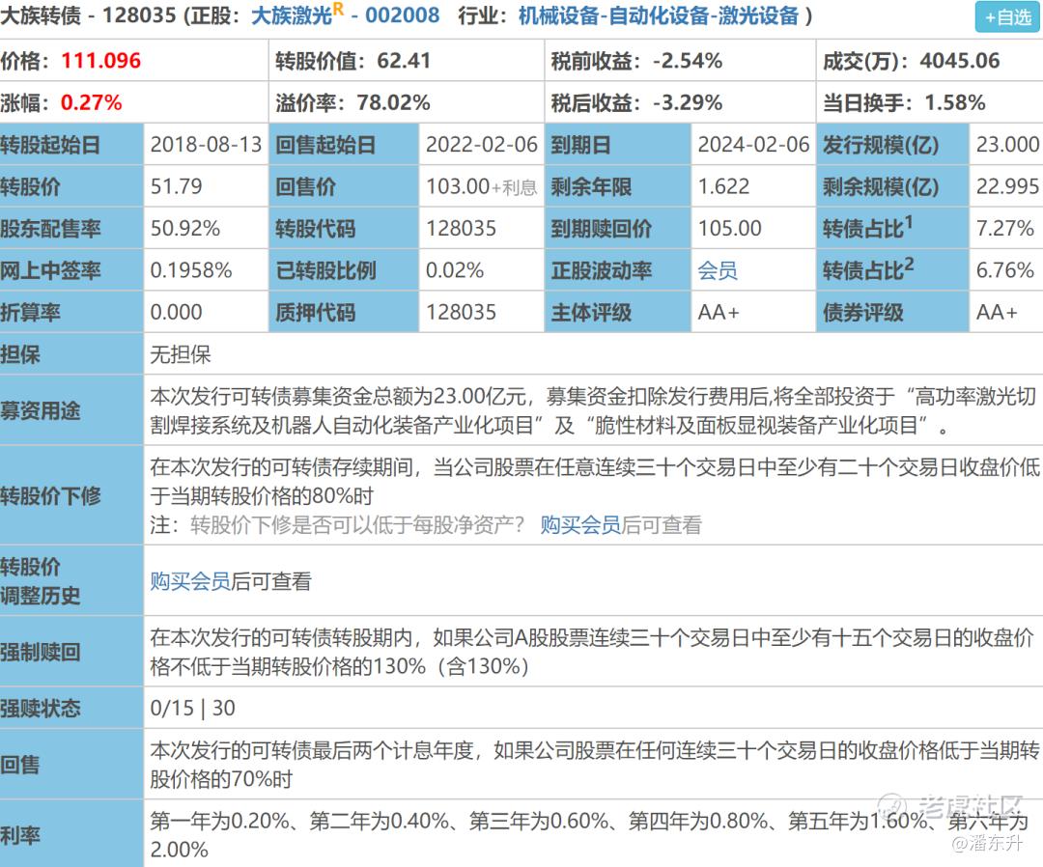Click 股东配售率 value 50.92%
The width and height of the screenshot is (1043, 867).
[x=184, y=228]
